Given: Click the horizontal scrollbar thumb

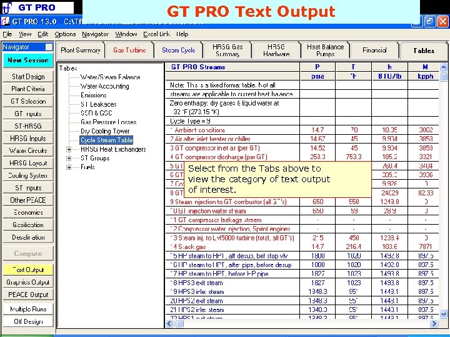Looking at the screenshot, I should click(179, 323).
